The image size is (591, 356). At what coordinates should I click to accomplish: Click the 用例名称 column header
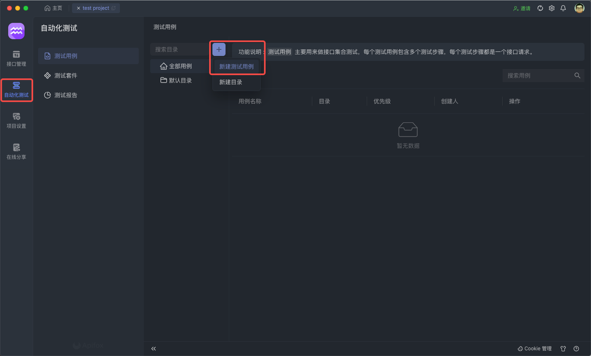coord(250,101)
